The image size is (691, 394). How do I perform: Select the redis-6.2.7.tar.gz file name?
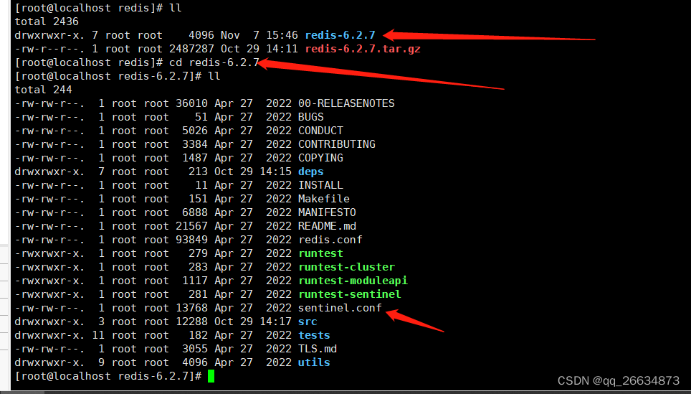pos(363,49)
